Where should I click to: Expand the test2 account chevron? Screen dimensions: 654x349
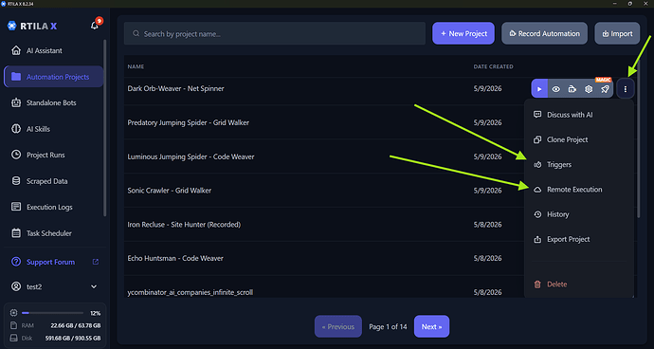(x=94, y=286)
